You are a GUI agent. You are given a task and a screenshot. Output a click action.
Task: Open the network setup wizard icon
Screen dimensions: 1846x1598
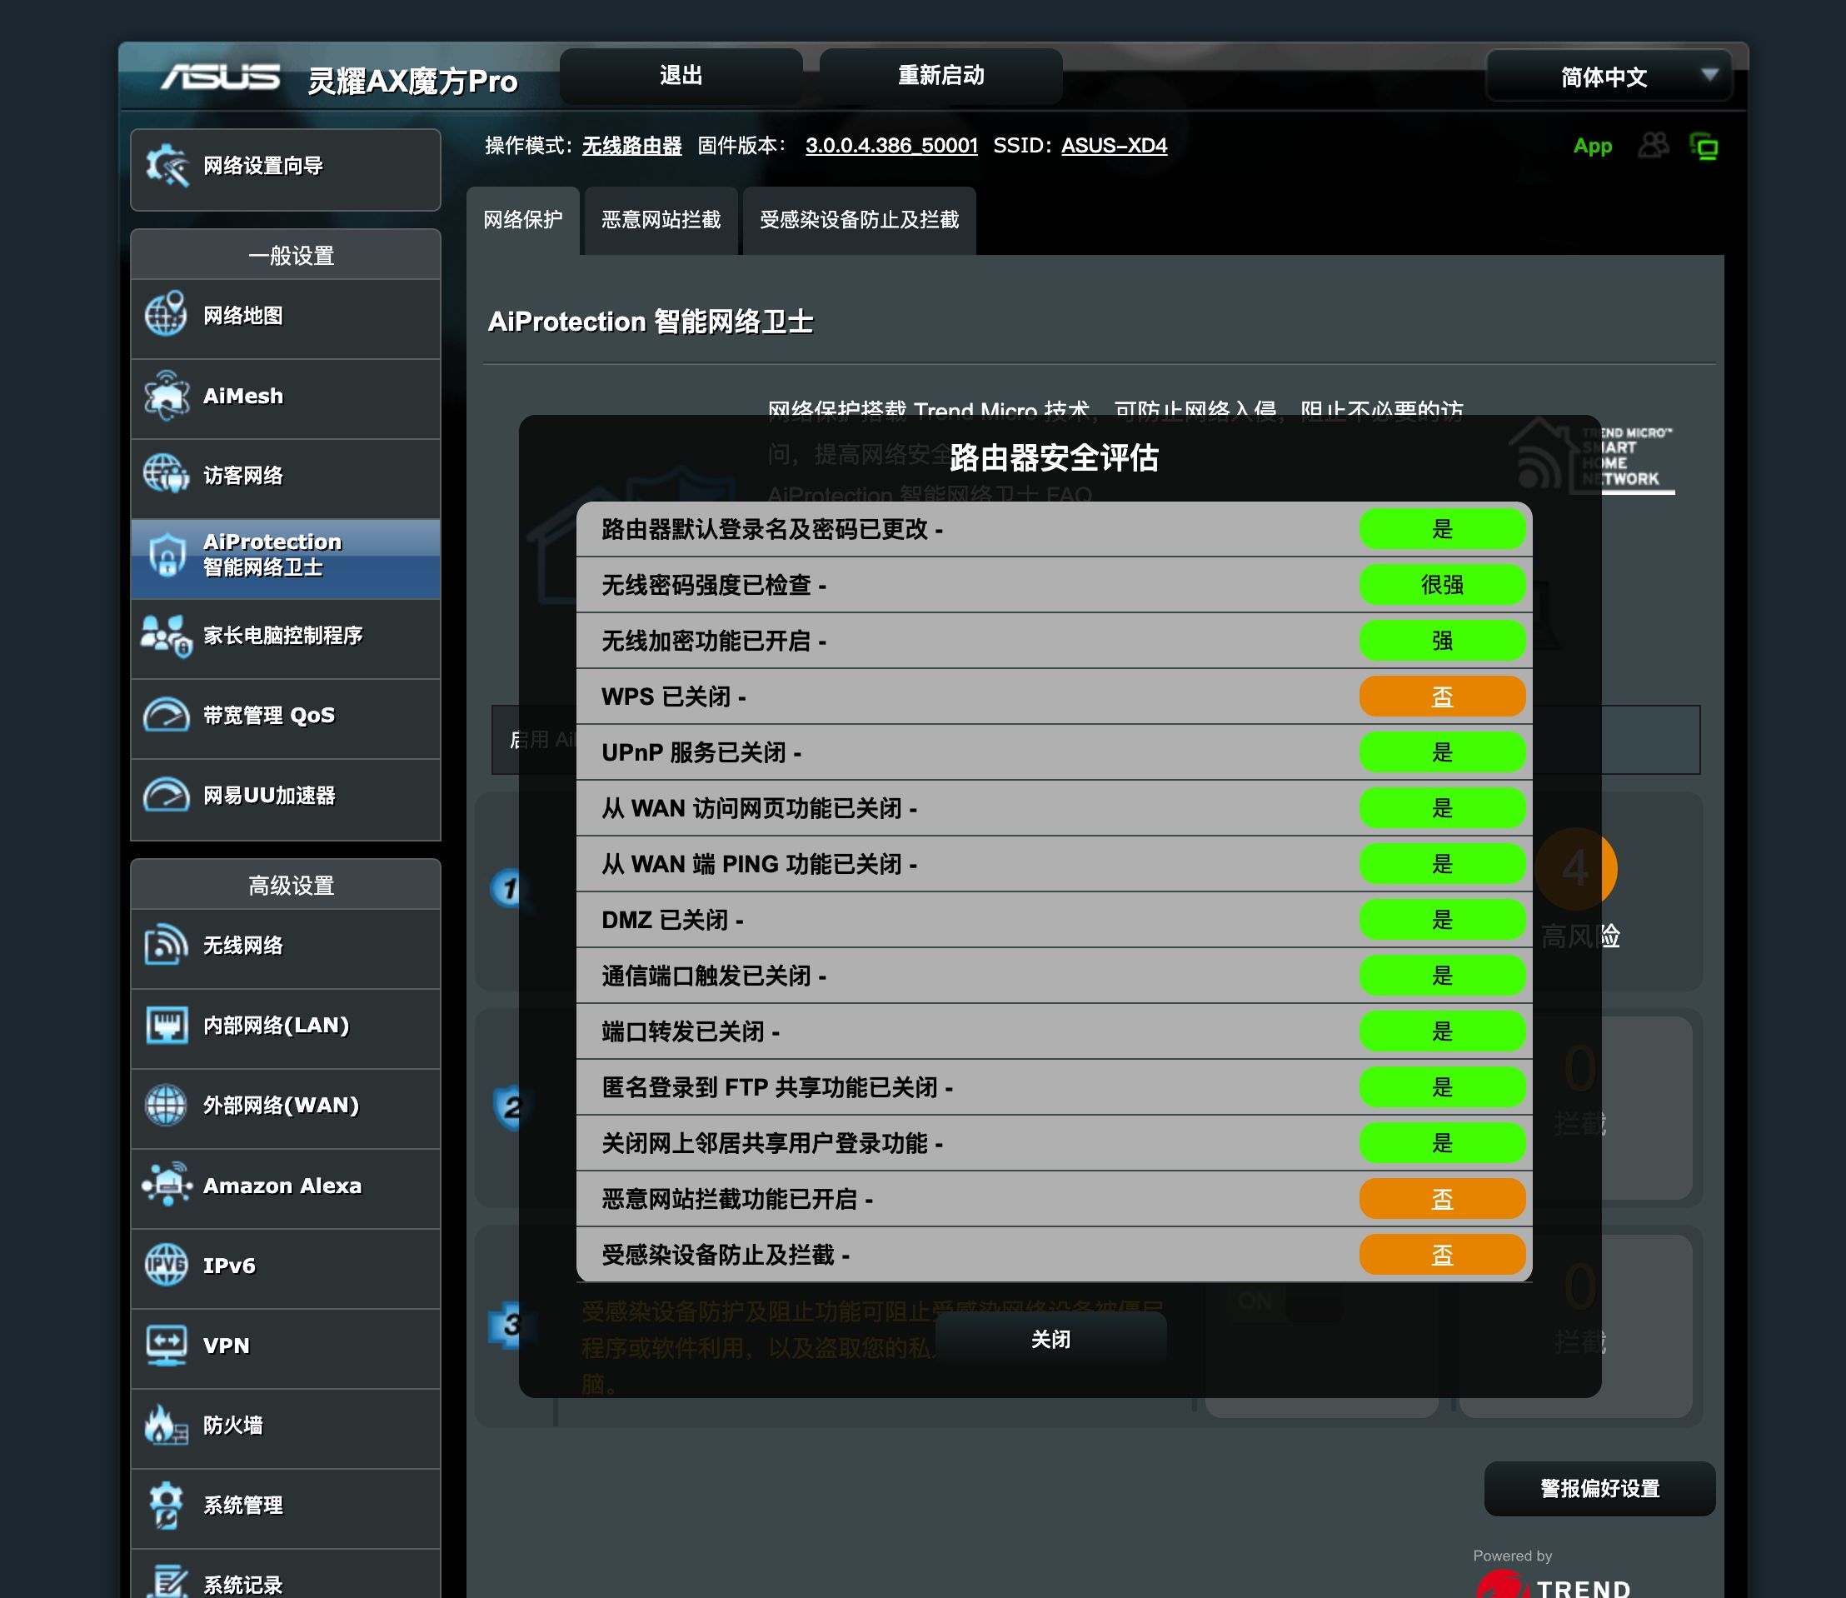coord(167,166)
